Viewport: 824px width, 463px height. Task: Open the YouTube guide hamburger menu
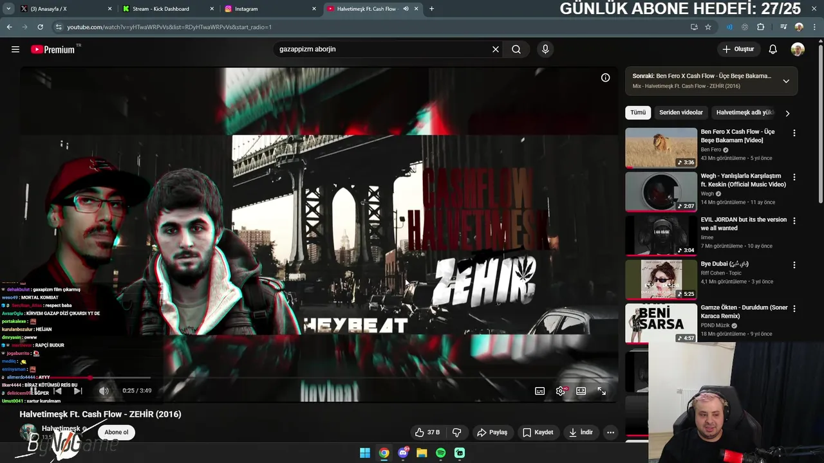point(15,50)
